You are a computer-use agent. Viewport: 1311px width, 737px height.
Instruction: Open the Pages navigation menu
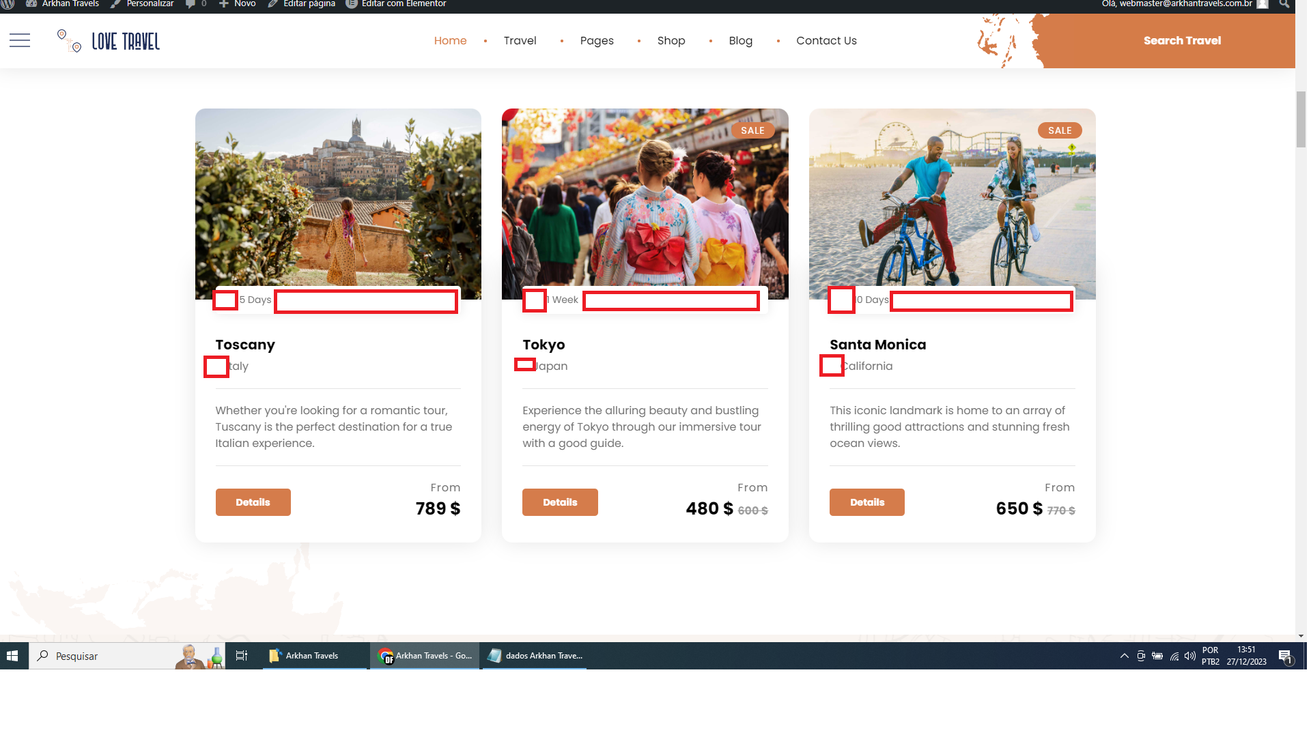[597, 41]
